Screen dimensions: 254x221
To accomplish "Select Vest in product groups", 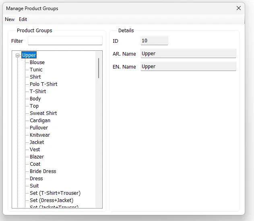I will [35, 150].
